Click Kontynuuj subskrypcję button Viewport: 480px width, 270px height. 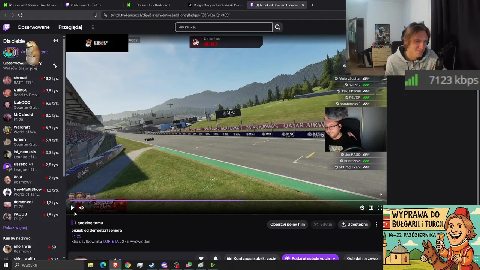[252, 258]
